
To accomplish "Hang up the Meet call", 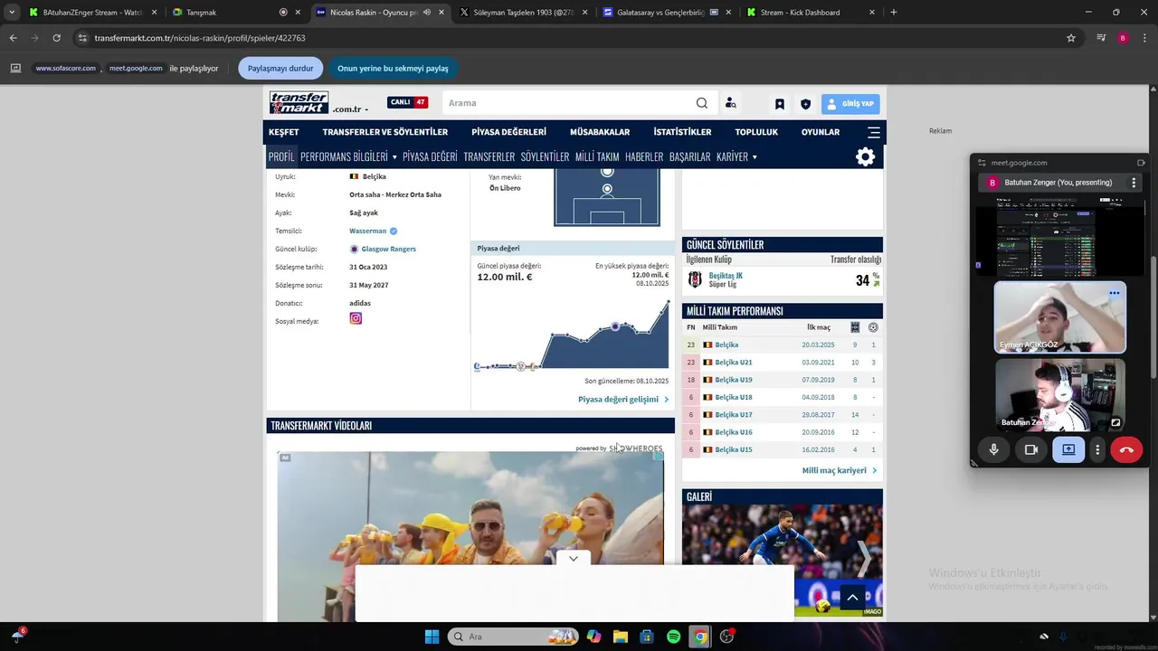I will (x=1126, y=449).
